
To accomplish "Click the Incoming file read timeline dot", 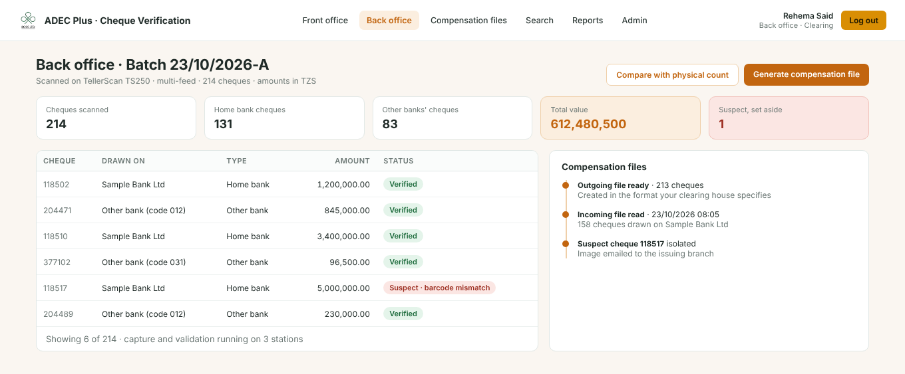I will click(x=566, y=215).
